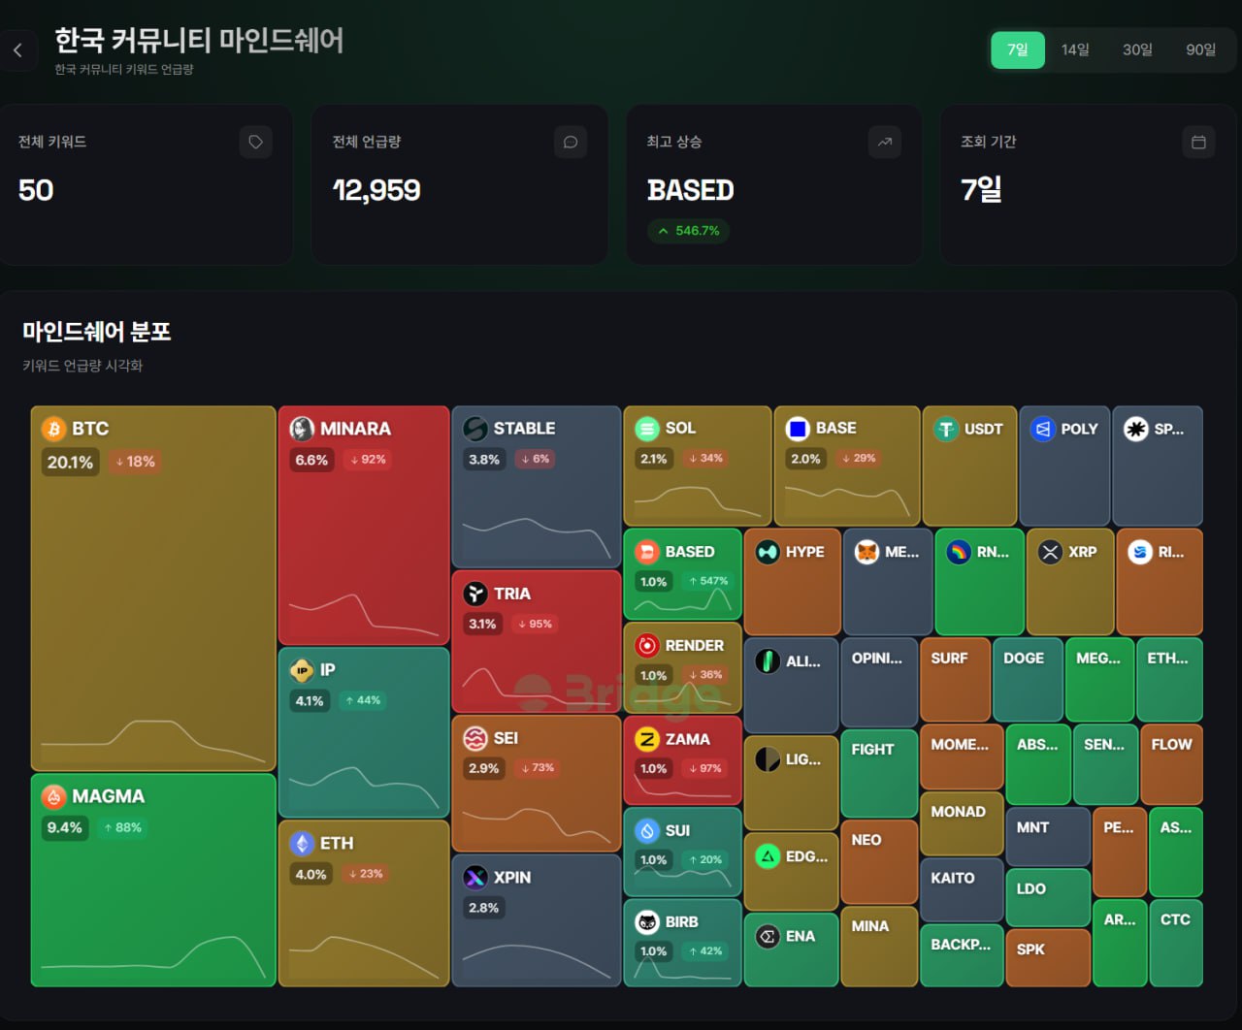Click the blue droplet SUI logo
The height and width of the screenshot is (1030, 1242).
(647, 831)
